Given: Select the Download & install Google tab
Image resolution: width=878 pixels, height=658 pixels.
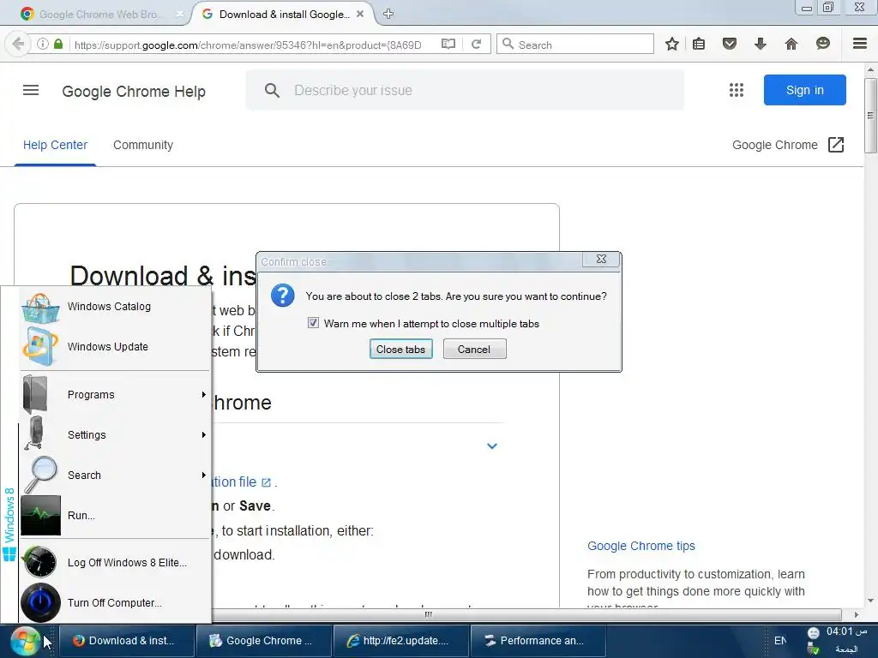Looking at the screenshot, I should [283, 14].
